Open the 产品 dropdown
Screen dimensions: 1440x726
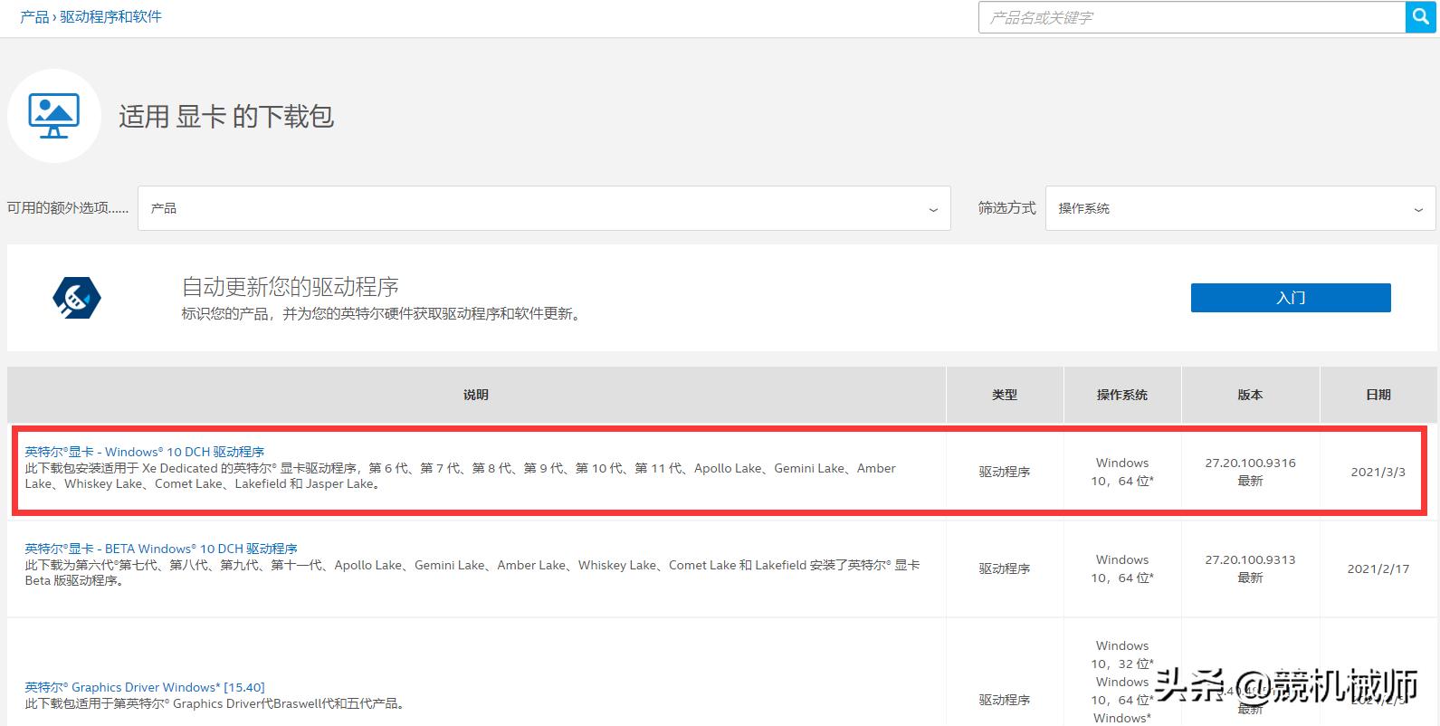tap(544, 208)
